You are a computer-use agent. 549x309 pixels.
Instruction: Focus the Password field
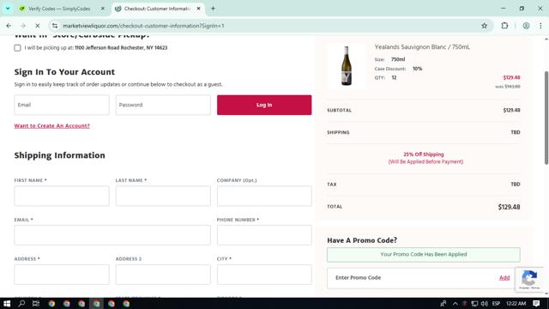coord(163,105)
